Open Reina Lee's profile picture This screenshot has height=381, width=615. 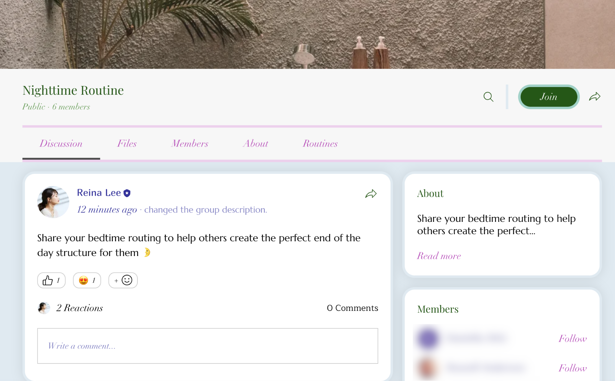tap(53, 202)
